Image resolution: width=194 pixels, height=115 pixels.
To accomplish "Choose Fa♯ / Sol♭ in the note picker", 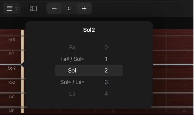I will tap(72, 59).
